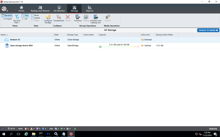The height and width of the screenshot is (137, 220).
Task: Switch to the Job Monitor tab
Action: point(59,9)
